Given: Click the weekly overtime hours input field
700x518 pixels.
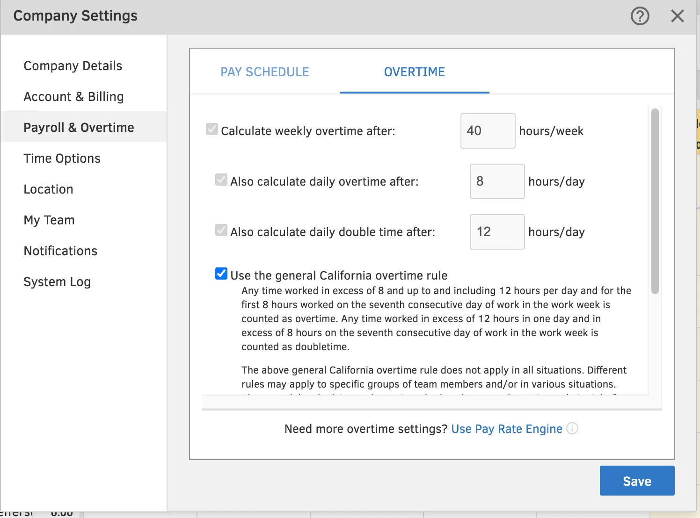Looking at the screenshot, I should 488,131.
